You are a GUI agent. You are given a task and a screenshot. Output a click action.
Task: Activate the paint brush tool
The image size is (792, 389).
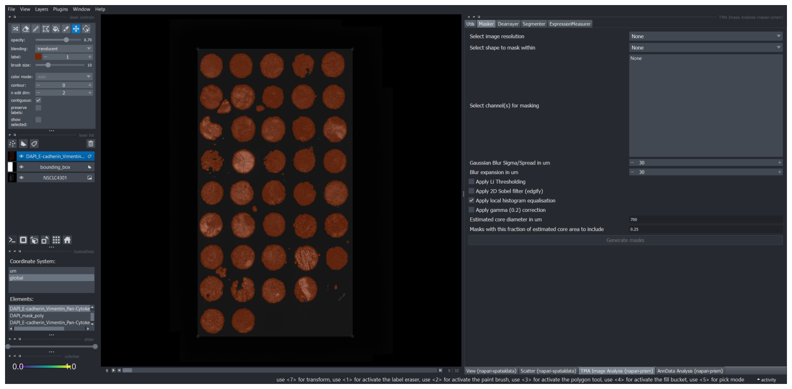click(x=36, y=29)
